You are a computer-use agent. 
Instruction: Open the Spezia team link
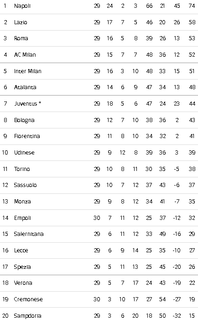coord(22,267)
